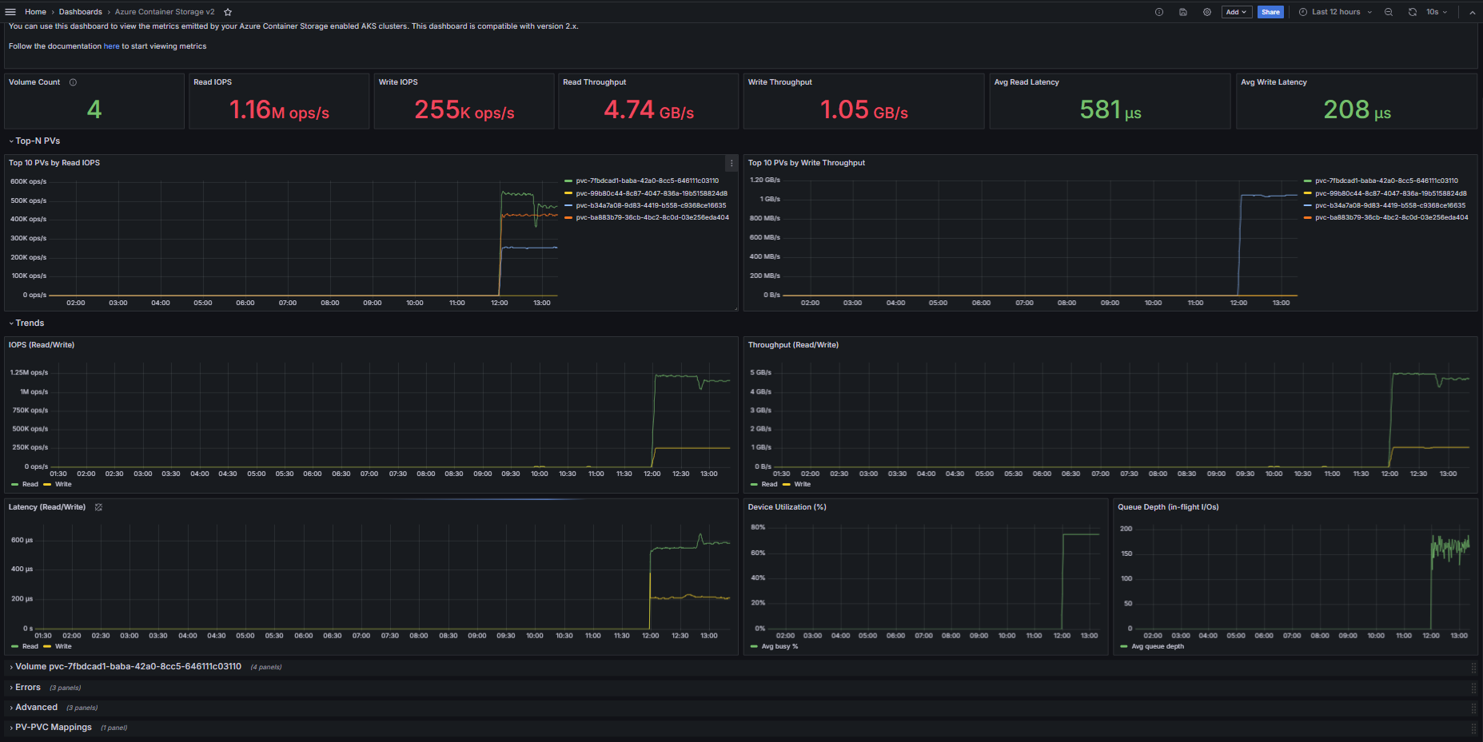Toggle the Avg busy % legend series
The width and height of the screenshot is (1483, 742).
779,646
